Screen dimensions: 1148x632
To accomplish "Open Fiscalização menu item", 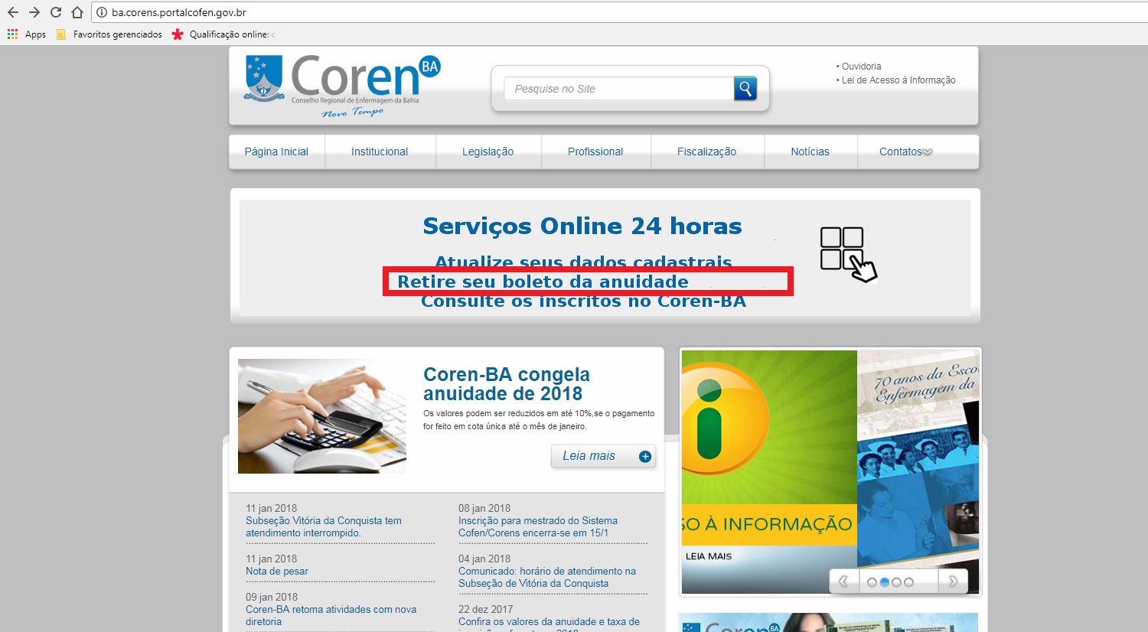I will tap(706, 151).
